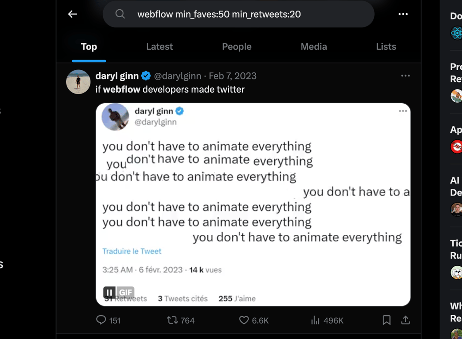Open the Media tab
Image resolution: width=462 pixels, height=339 pixels.
pos(314,47)
